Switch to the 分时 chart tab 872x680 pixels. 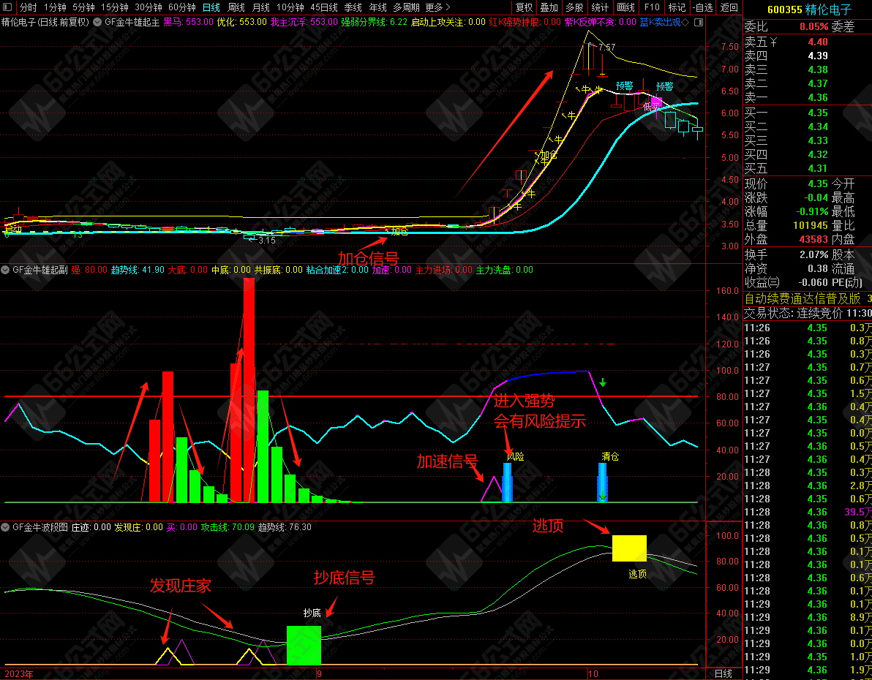click(28, 7)
